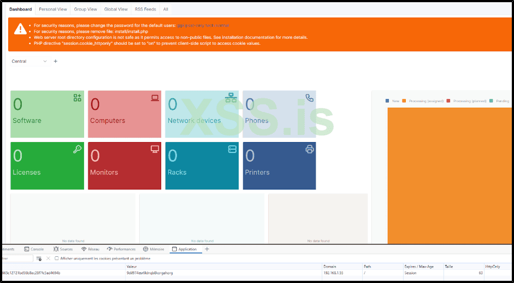Viewport: 514px width, 283px height.
Task: Open the Printers count card
Action: 279,166
